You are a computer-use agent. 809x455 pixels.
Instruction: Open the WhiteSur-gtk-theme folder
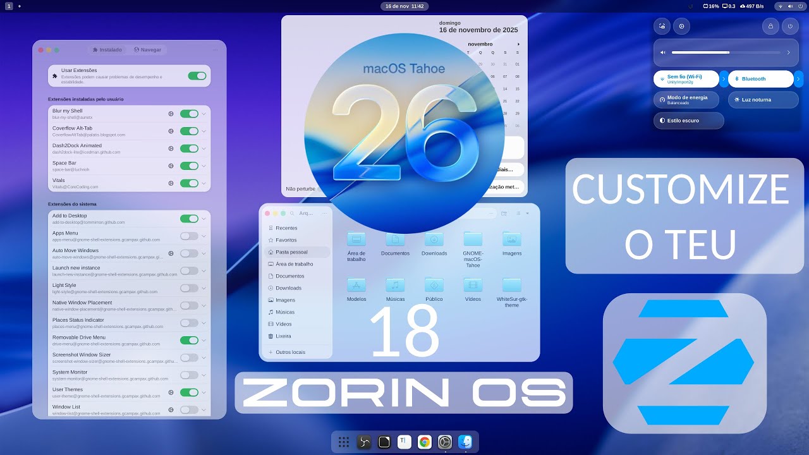[x=512, y=285]
